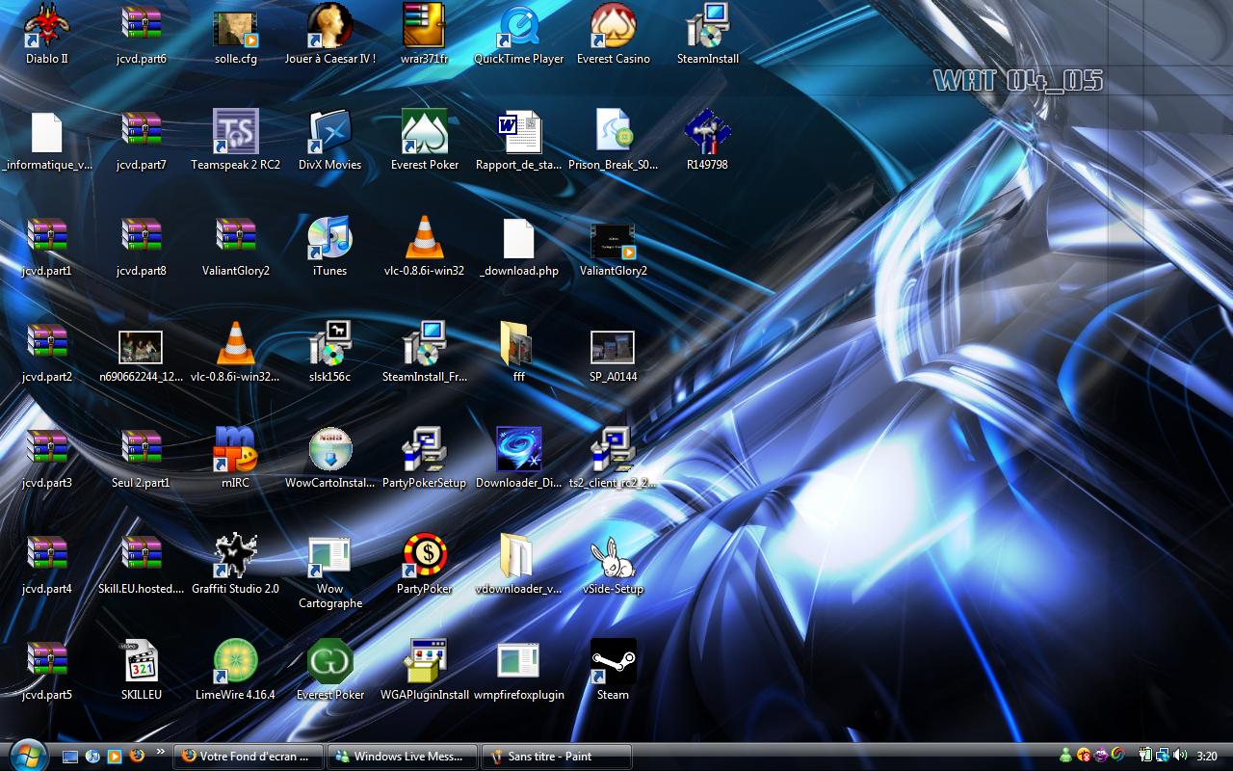This screenshot has height=771, width=1233.
Task: Select the vlc-0.8.6i-win32 cone below Everest Poker
Action: [x=424, y=238]
